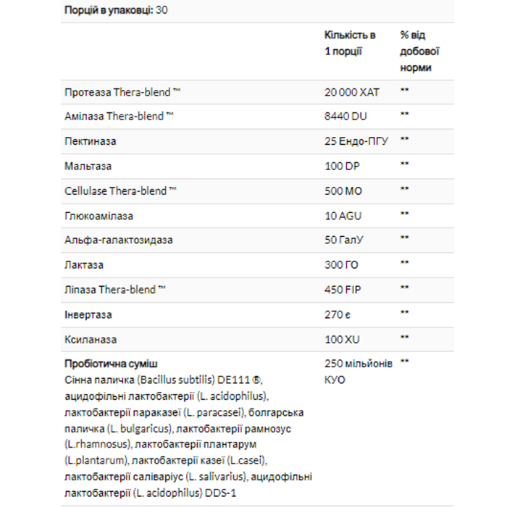Viewport: 507px width, 507px height.
Task: Click the 'Мальтаза' row label
Action: click(88, 166)
